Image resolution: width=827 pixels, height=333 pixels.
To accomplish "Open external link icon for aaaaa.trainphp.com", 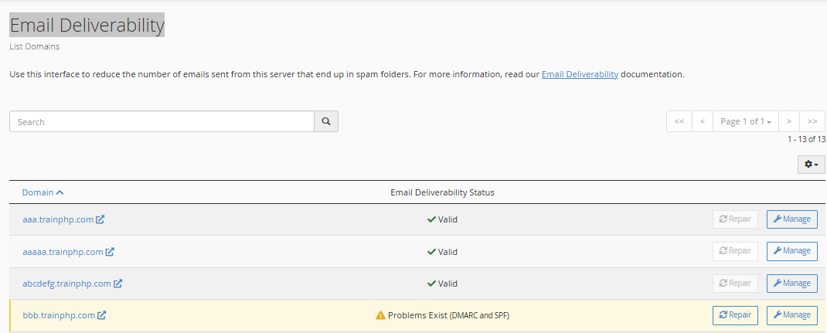I will tap(110, 252).
